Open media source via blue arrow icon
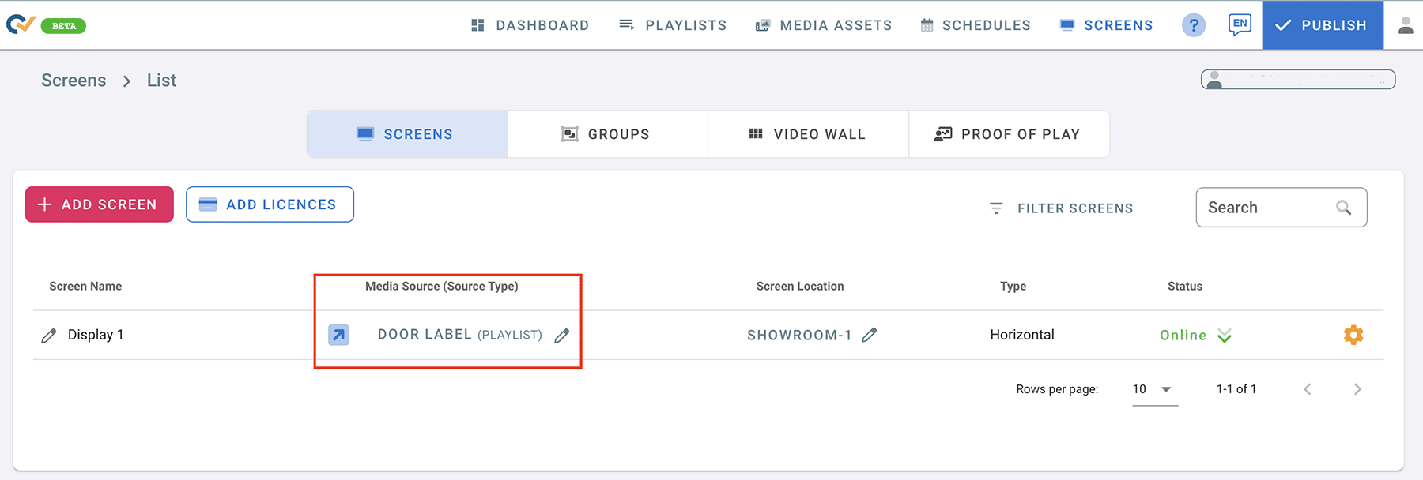Image resolution: width=1423 pixels, height=480 pixels. point(338,335)
